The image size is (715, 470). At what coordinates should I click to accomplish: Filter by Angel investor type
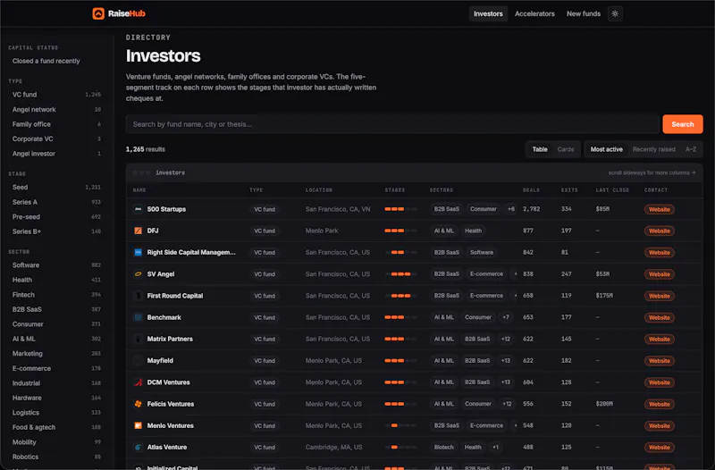[56, 154]
